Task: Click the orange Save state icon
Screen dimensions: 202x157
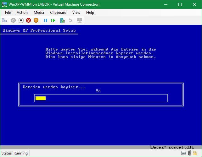Action: click(36, 20)
